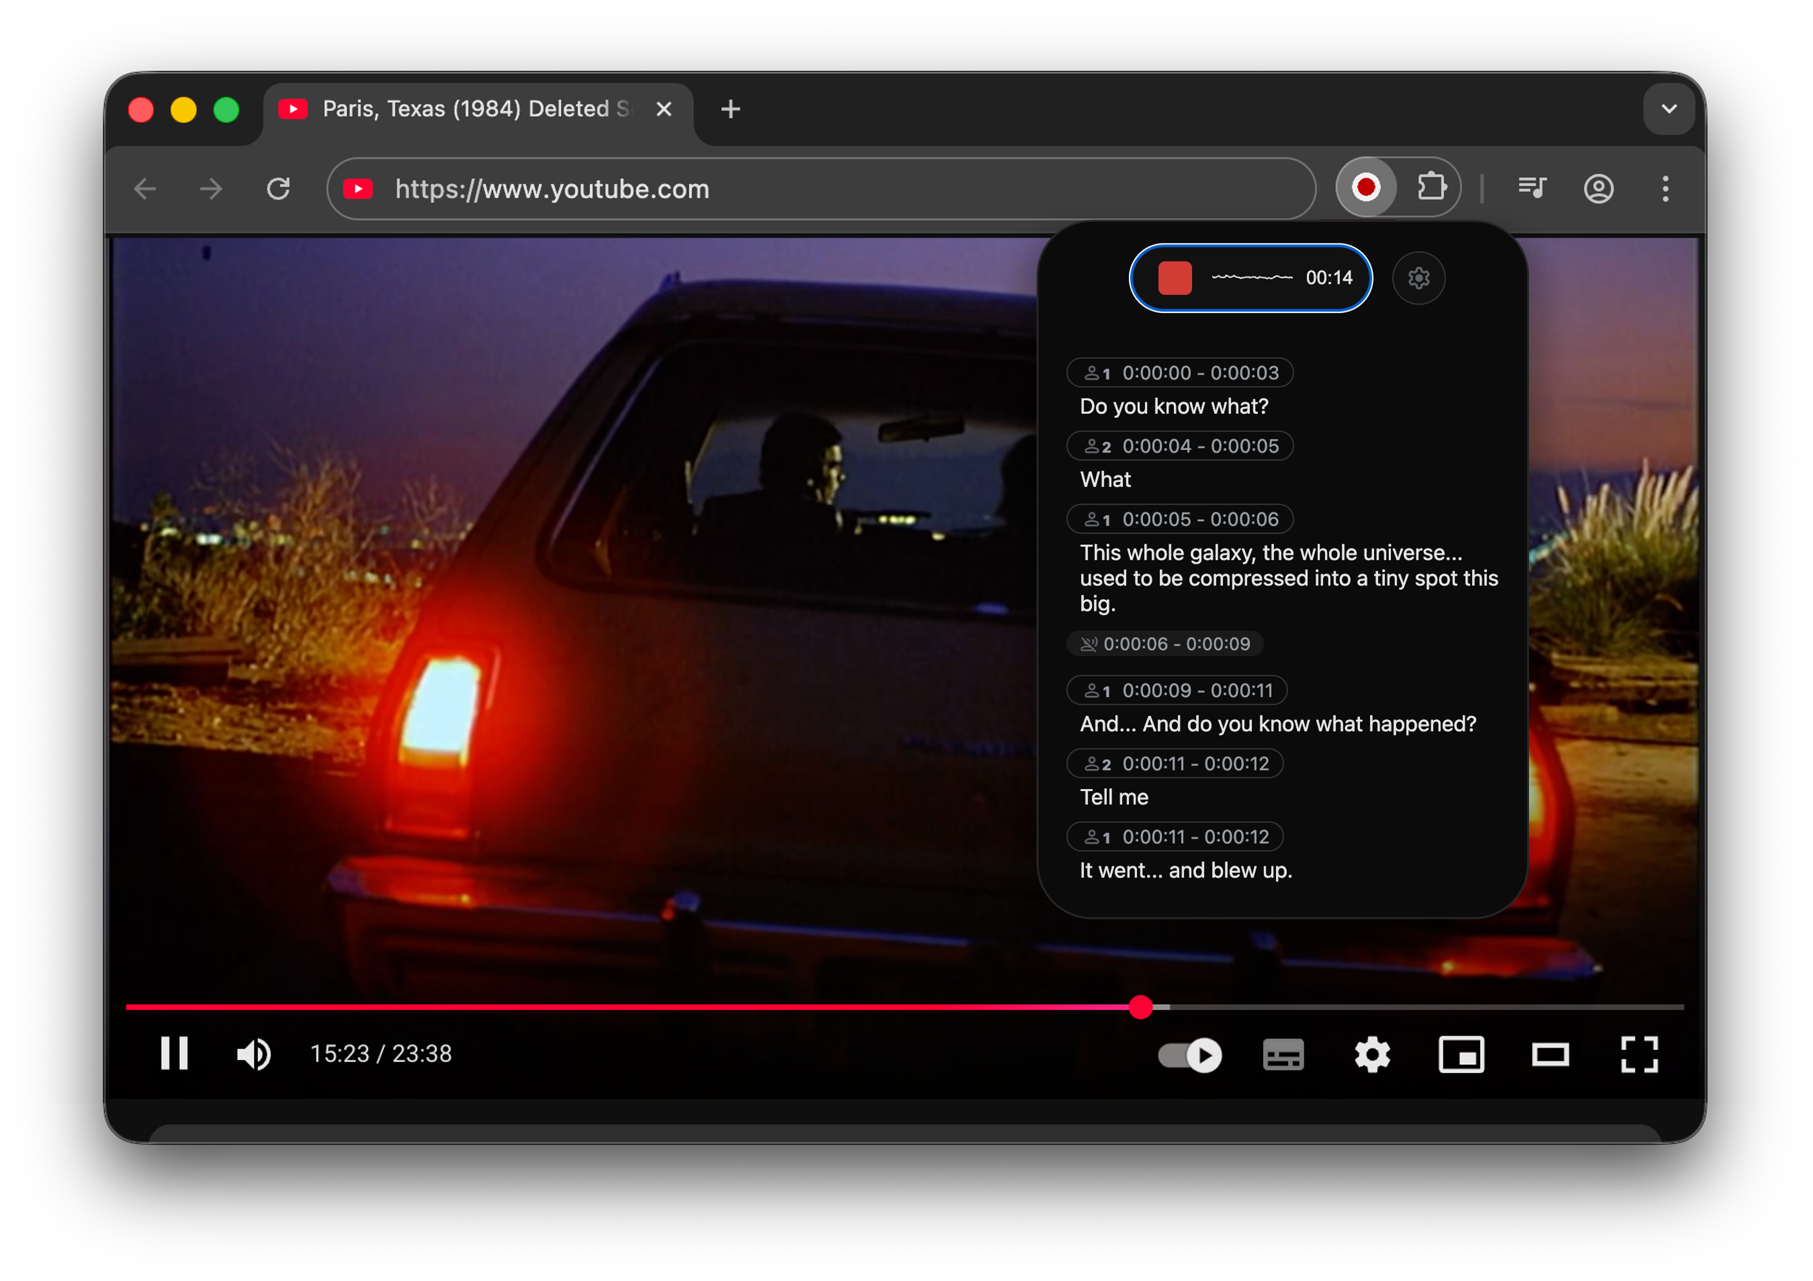This screenshot has width=1813, height=1281.
Task: Expand the tab search chevron
Action: 1668,108
